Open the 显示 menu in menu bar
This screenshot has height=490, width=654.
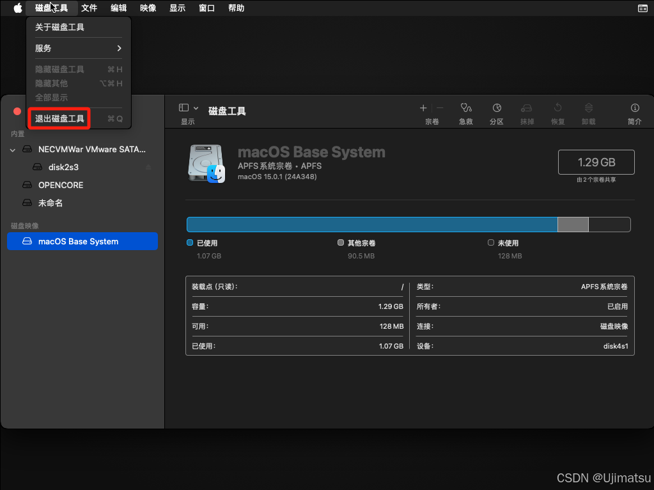pyautogui.click(x=177, y=8)
